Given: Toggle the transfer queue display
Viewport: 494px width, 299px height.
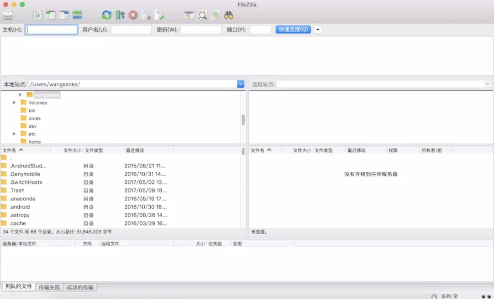Looking at the screenshot, I should [x=77, y=15].
